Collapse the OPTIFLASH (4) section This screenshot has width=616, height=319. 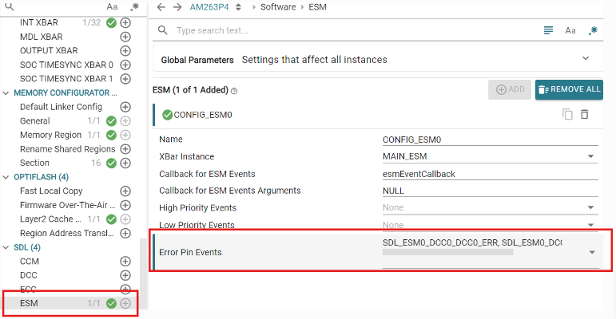[x=6, y=177]
